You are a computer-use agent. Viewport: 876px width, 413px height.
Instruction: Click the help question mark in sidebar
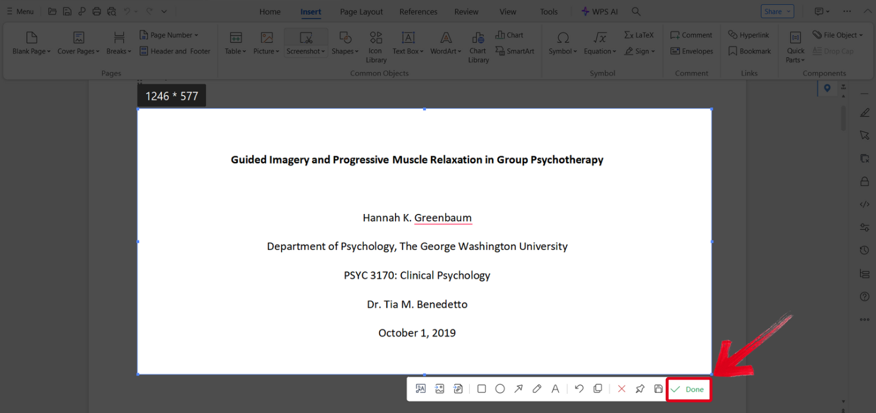pyautogui.click(x=865, y=296)
